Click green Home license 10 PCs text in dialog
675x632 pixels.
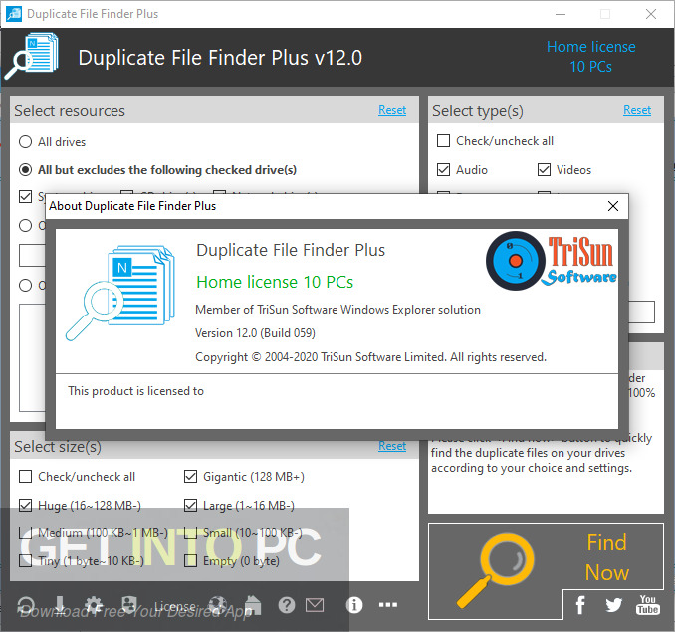pyautogui.click(x=275, y=282)
